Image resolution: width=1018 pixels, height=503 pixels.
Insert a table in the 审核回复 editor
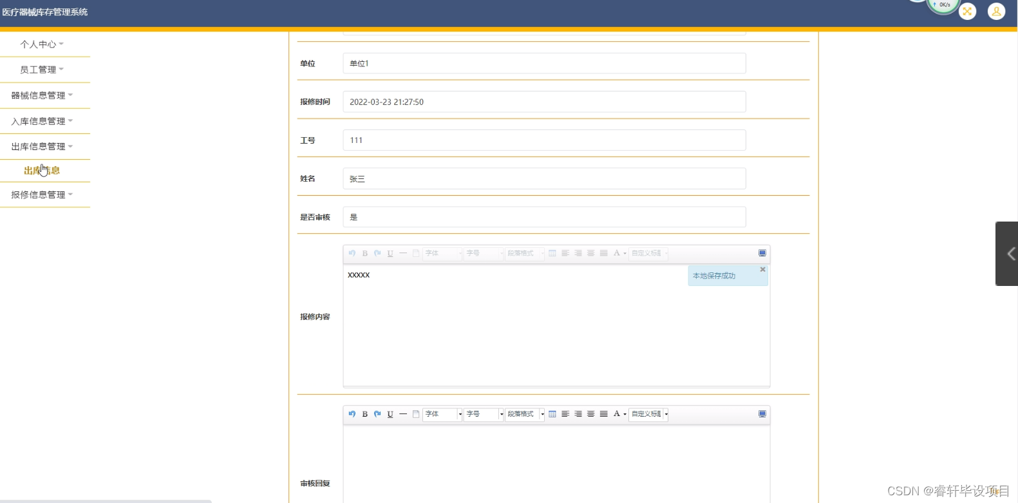(x=552, y=414)
